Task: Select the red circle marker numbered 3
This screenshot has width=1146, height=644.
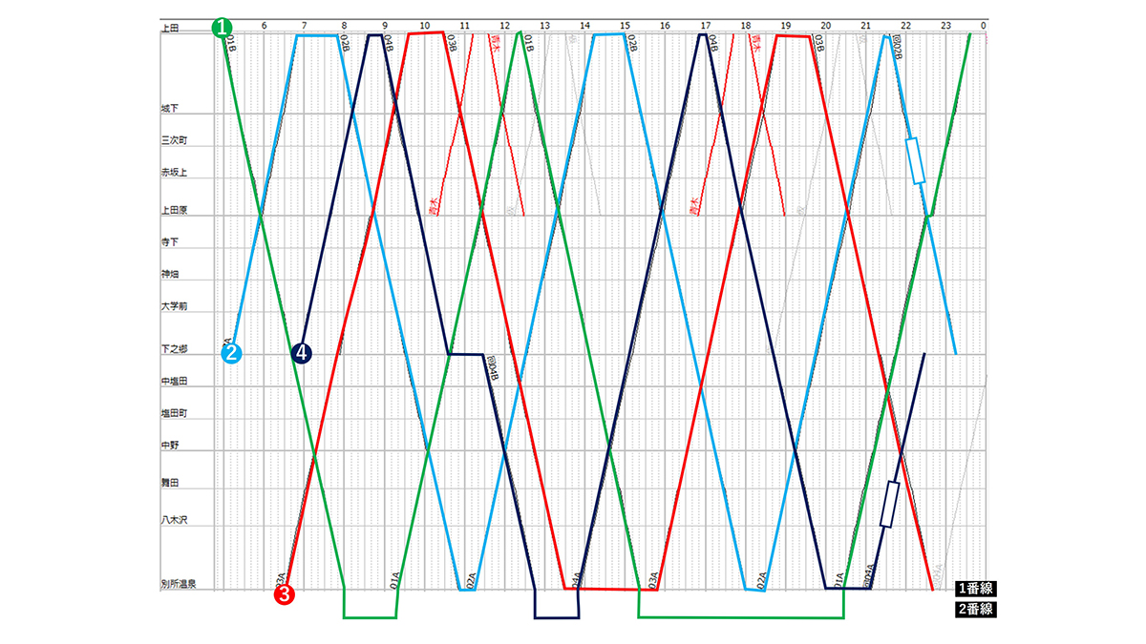Action: [285, 594]
